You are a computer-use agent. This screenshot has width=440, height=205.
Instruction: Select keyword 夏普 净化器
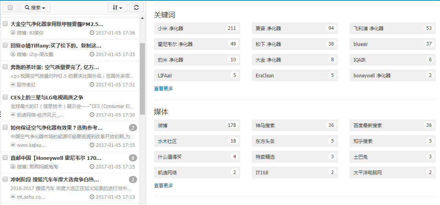click(x=295, y=28)
